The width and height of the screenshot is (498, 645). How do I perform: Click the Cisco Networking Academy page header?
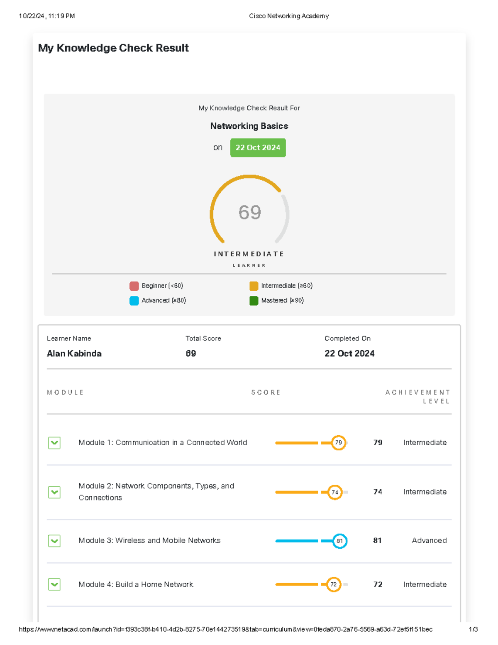[x=289, y=16]
